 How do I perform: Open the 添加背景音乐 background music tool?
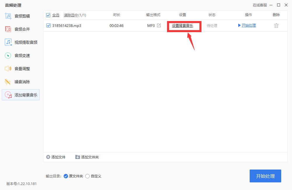[20, 95]
